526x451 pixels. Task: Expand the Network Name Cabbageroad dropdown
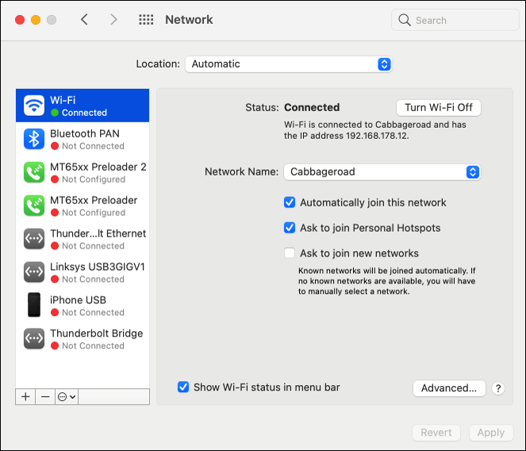[x=382, y=172]
